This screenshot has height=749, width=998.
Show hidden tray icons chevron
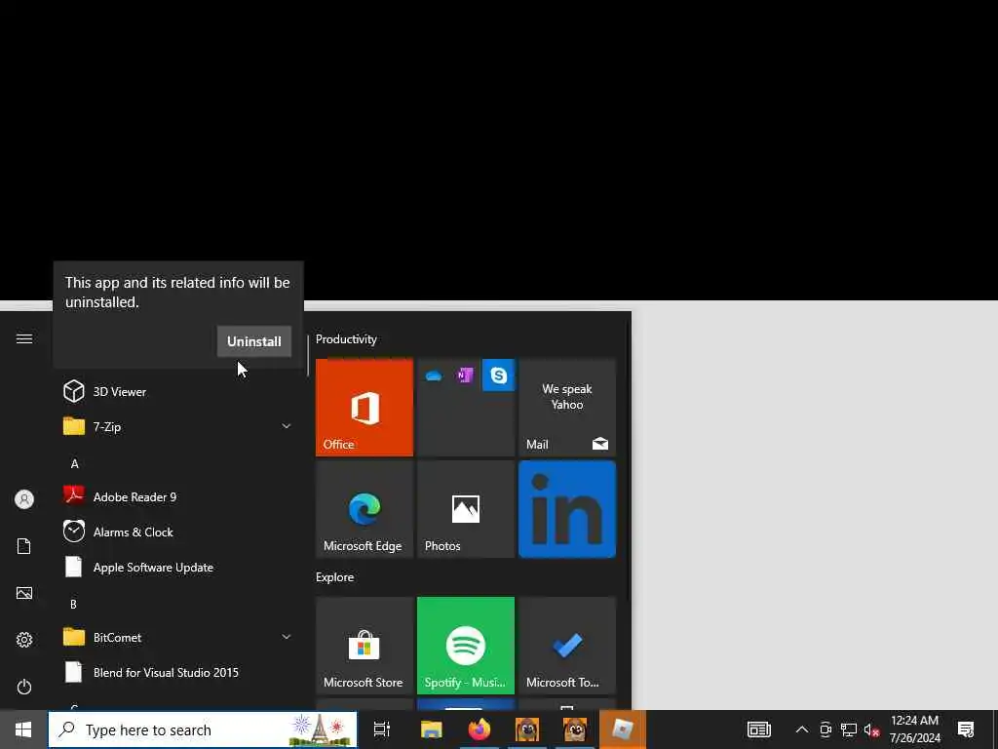click(802, 729)
